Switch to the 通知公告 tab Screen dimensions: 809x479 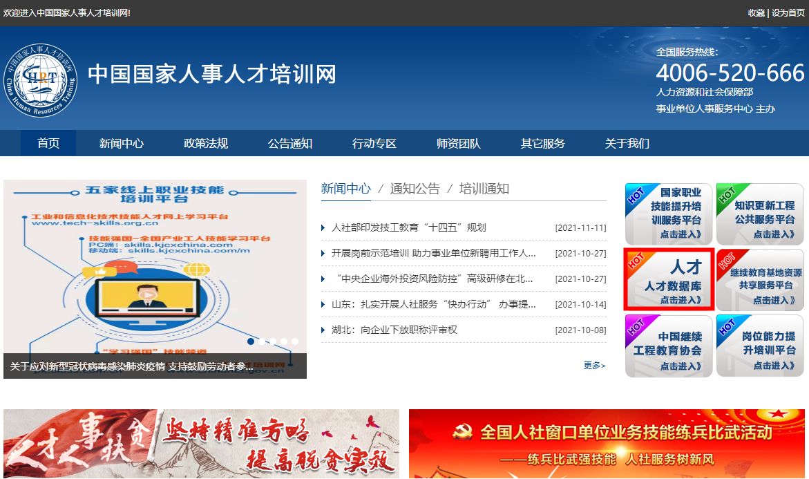(x=415, y=189)
